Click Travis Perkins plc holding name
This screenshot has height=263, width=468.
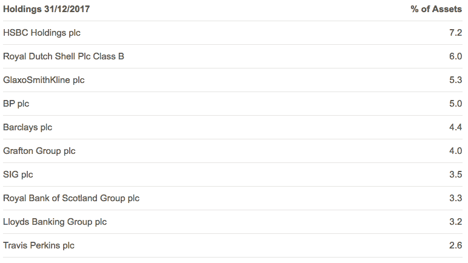(39, 245)
